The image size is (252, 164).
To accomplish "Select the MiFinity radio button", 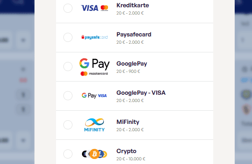I will 68,125.
